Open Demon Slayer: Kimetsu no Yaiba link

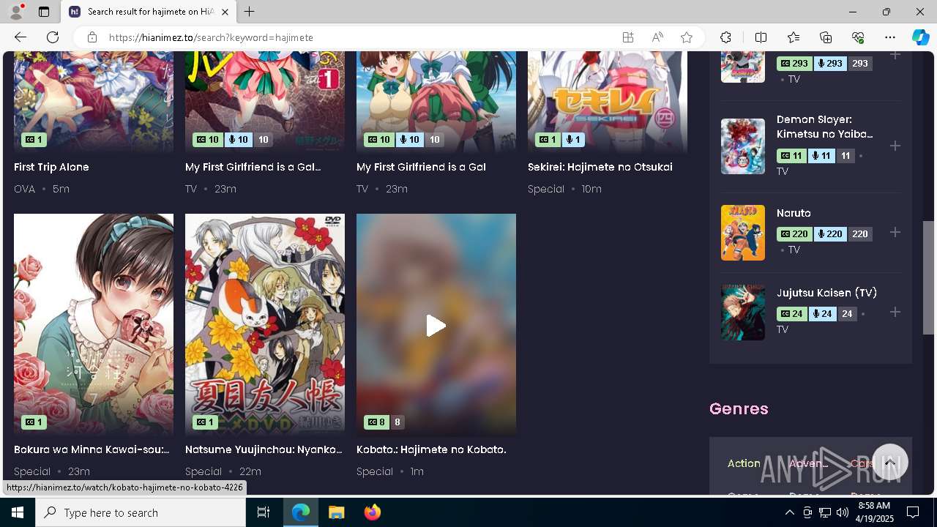[x=825, y=127]
